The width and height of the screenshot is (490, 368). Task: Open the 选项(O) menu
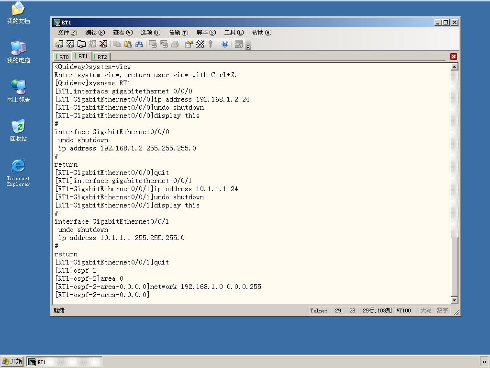point(150,33)
